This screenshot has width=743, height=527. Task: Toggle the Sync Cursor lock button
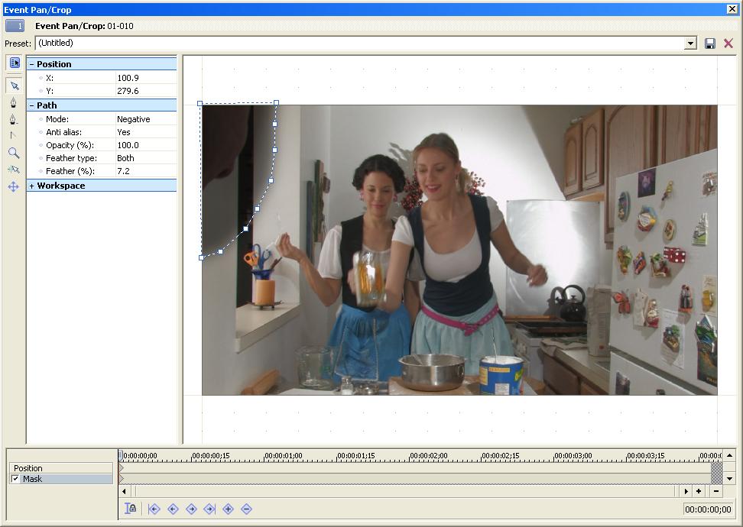click(131, 509)
